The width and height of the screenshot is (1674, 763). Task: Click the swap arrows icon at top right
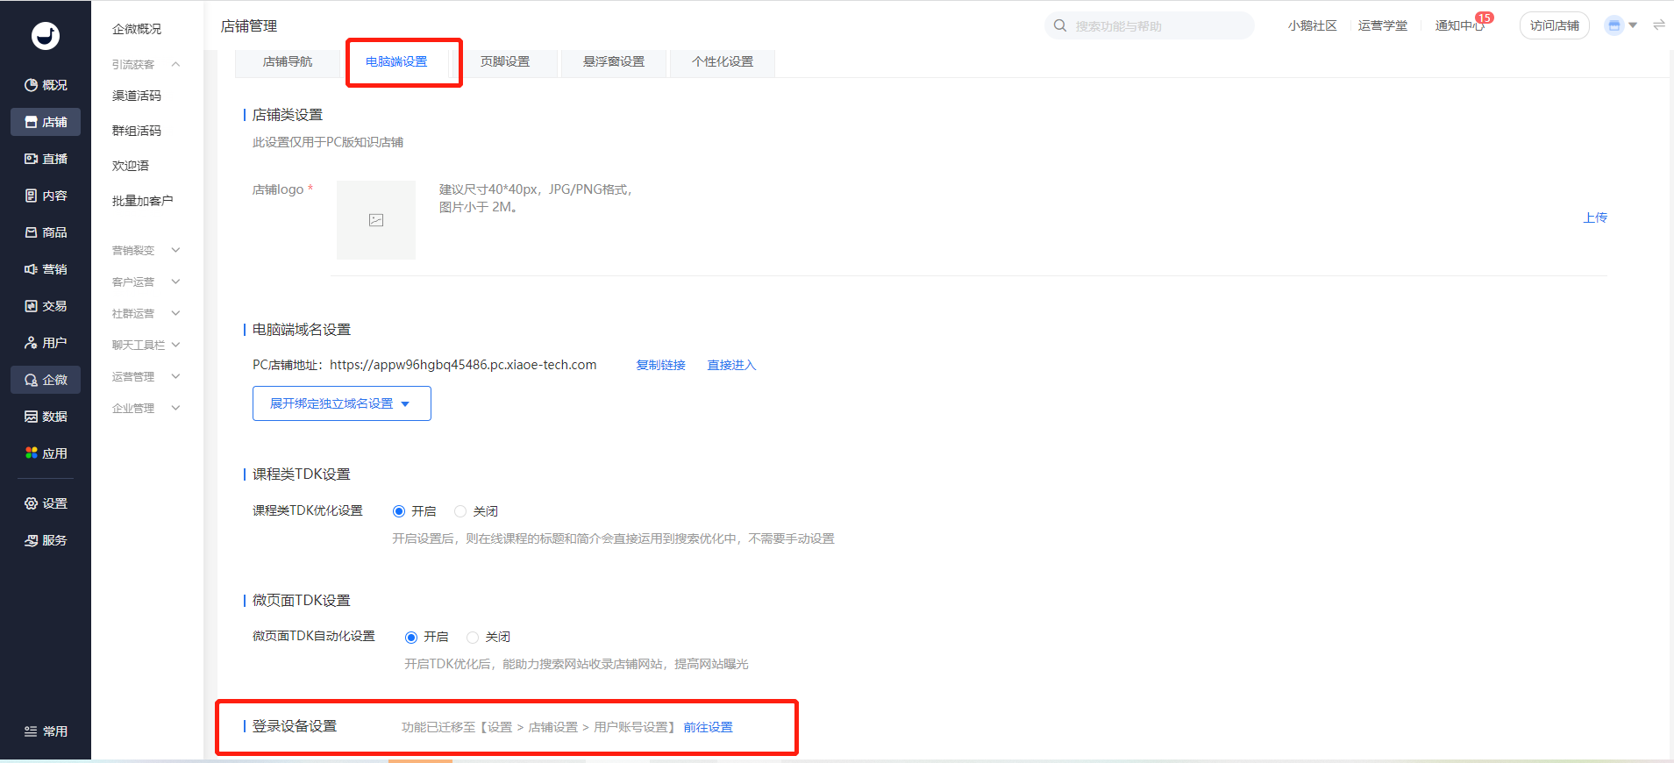click(1659, 25)
